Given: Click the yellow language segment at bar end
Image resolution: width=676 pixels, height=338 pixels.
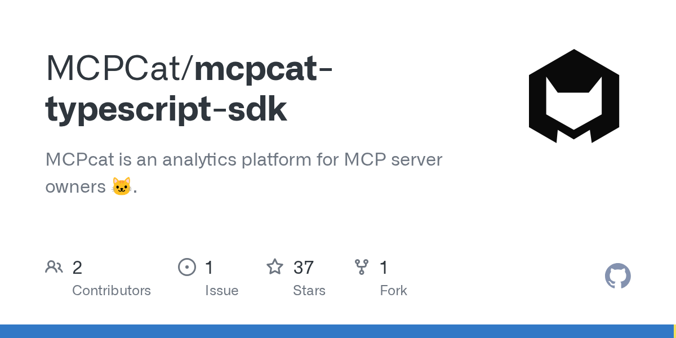Looking at the screenshot, I should coord(674,331).
